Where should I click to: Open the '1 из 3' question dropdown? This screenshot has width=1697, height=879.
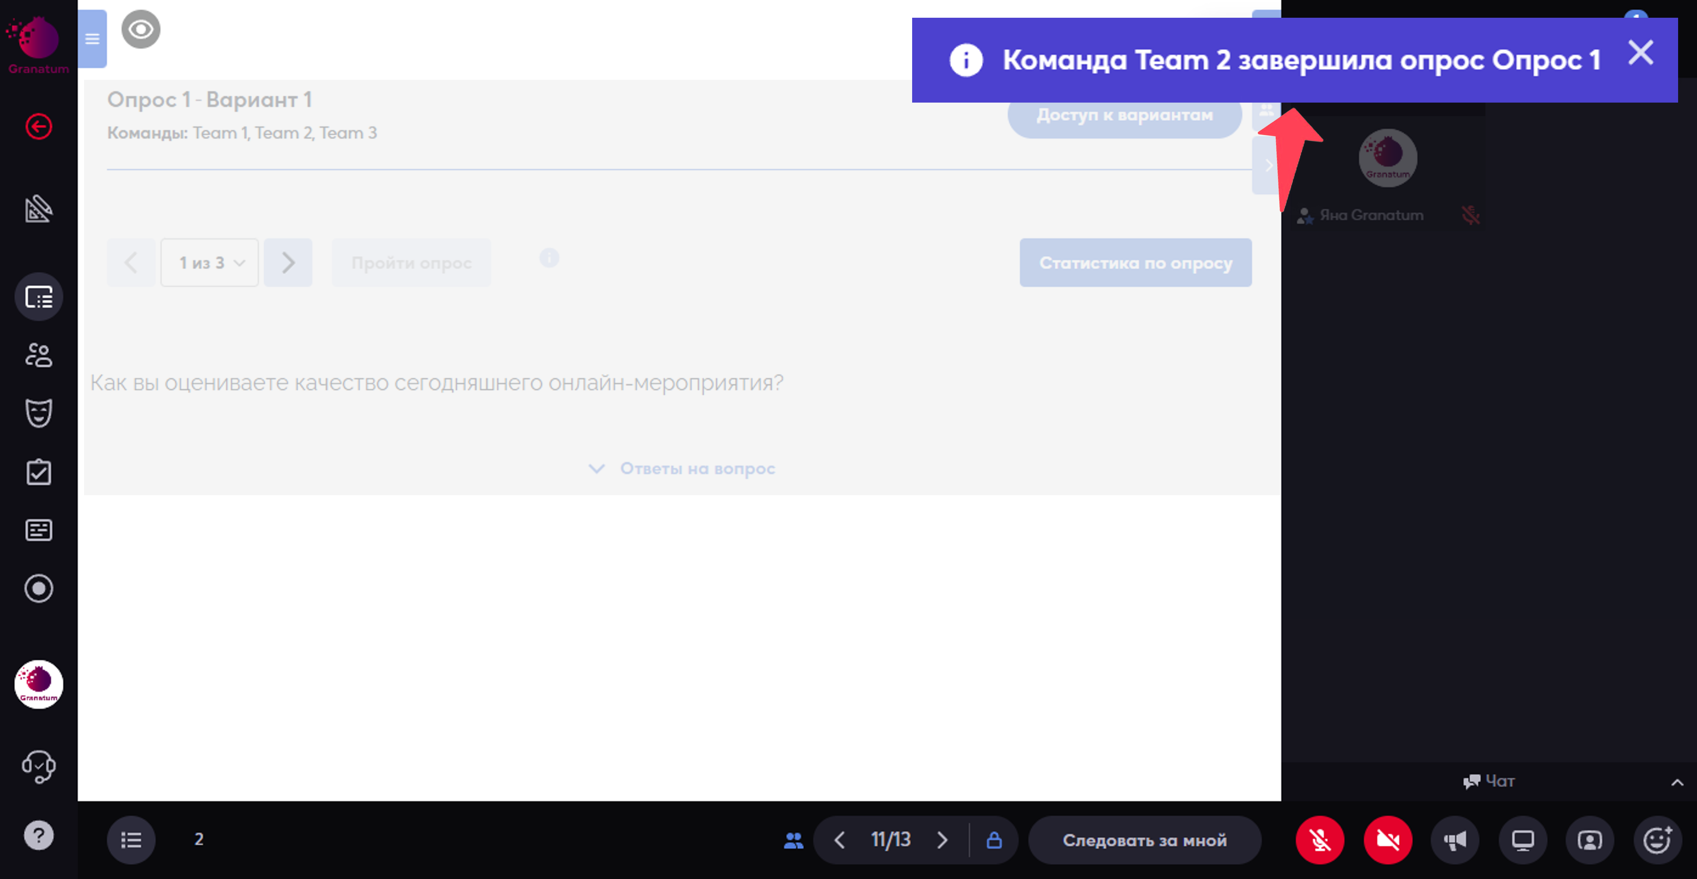click(209, 262)
